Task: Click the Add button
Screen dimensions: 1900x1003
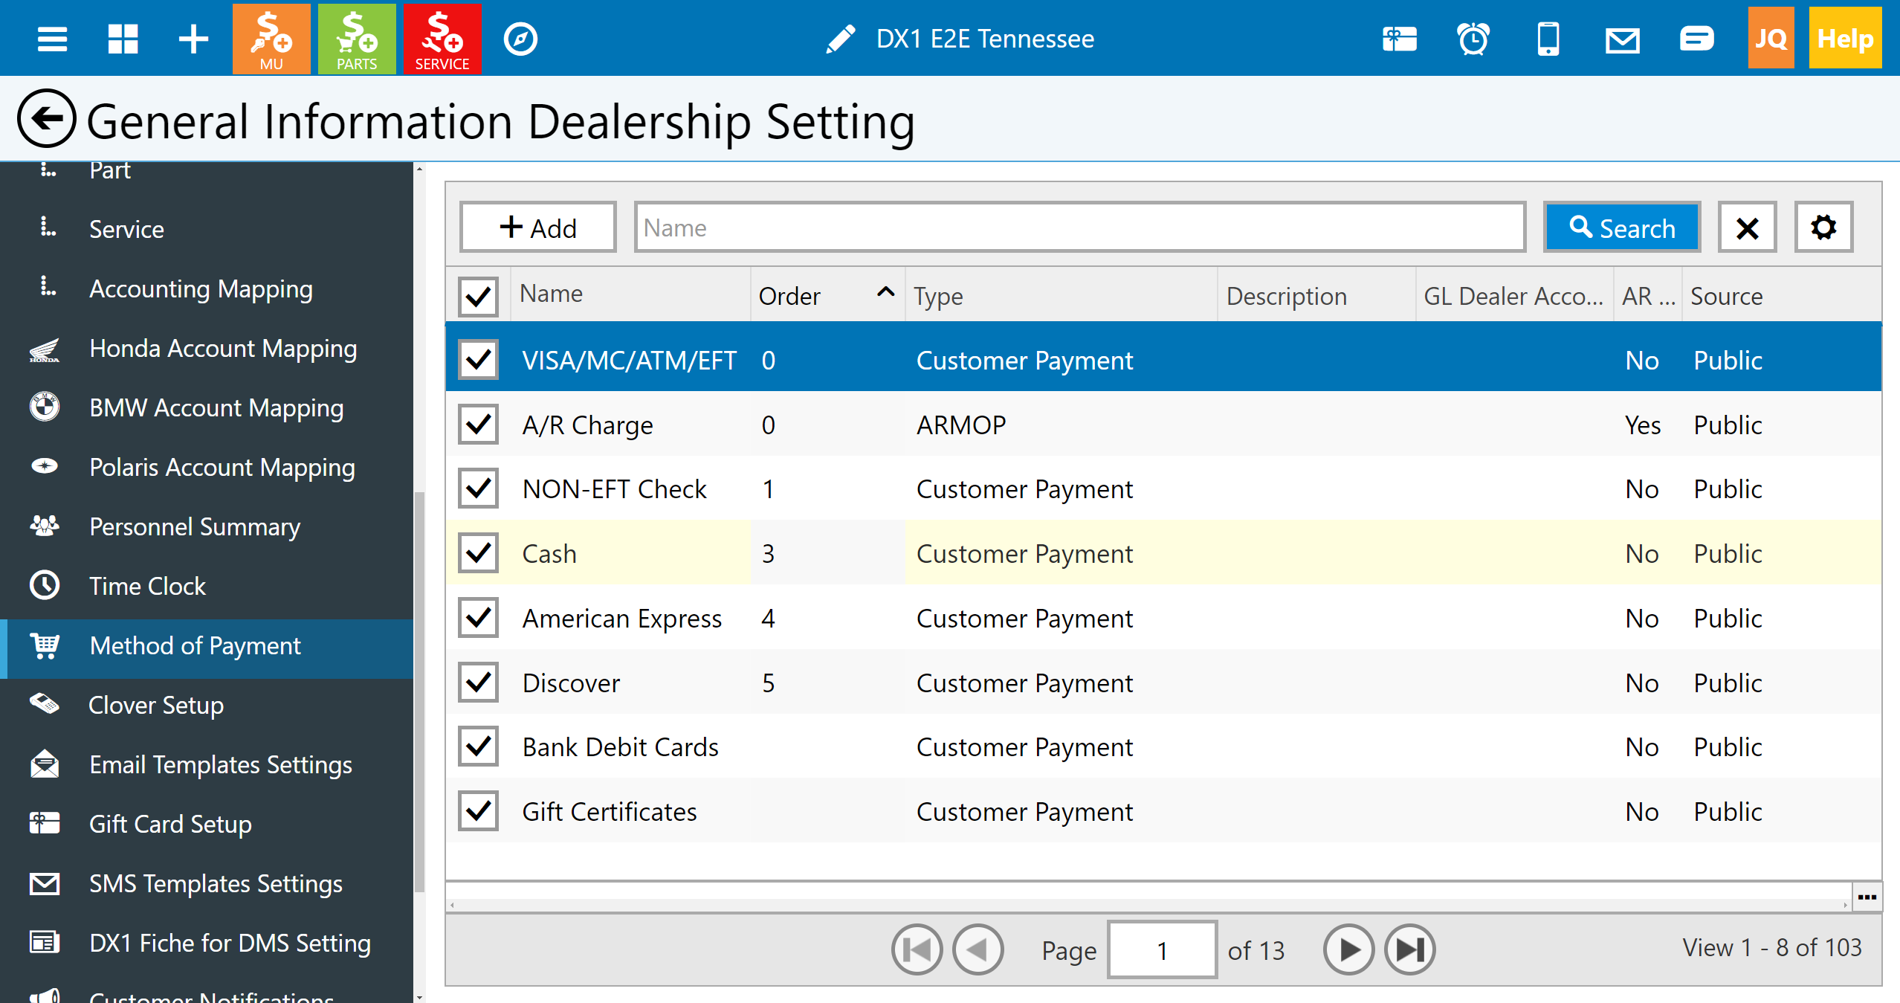Action: coord(538,228)
